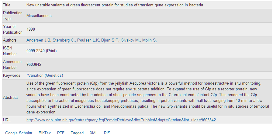The width and height of the screenshot is (273, 138).
Task: View publications by Molin S.
Action: [149, 40]
